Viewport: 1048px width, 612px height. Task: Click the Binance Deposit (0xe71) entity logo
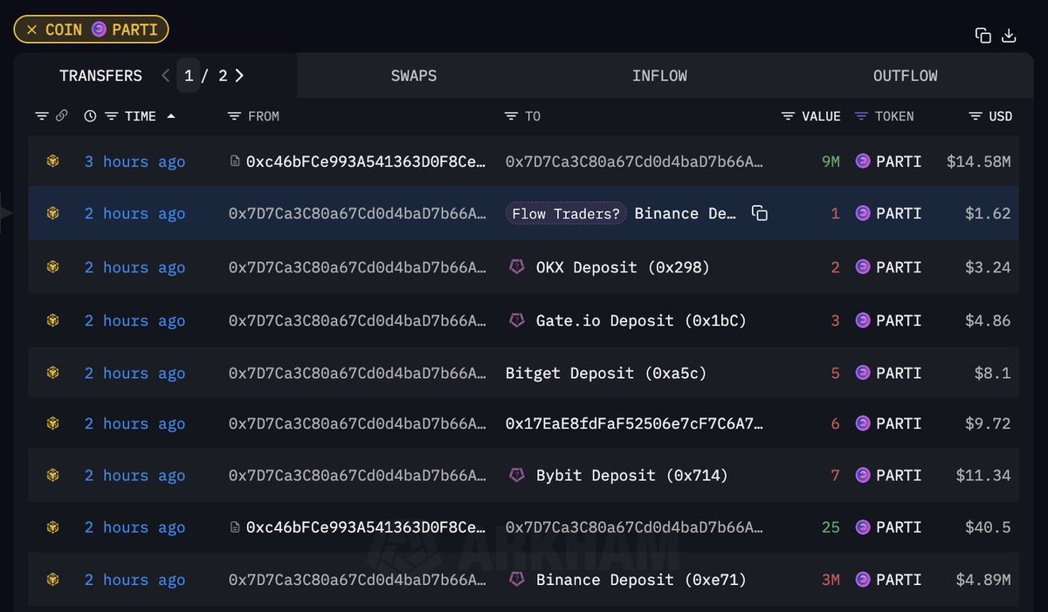517,579
